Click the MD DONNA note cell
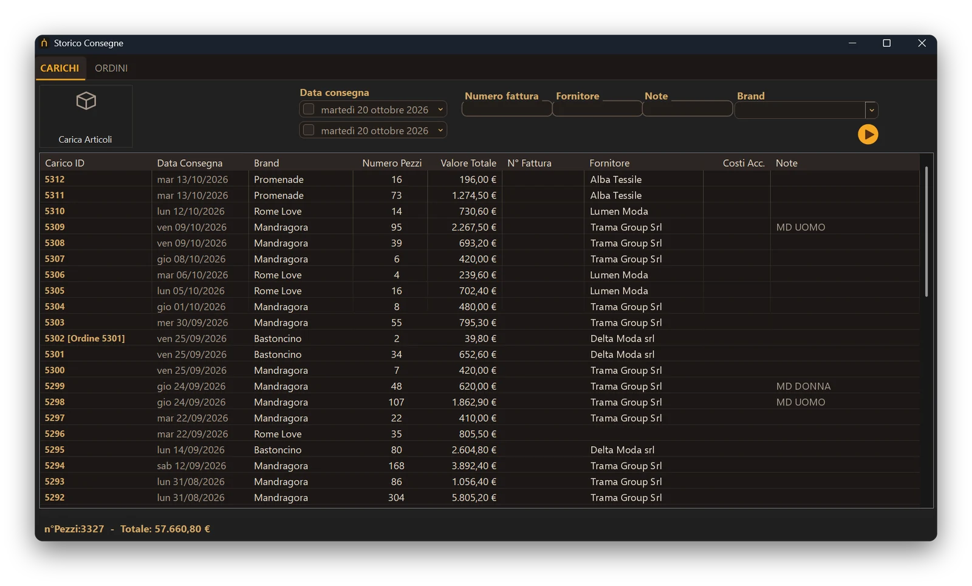 coord(803,386)
